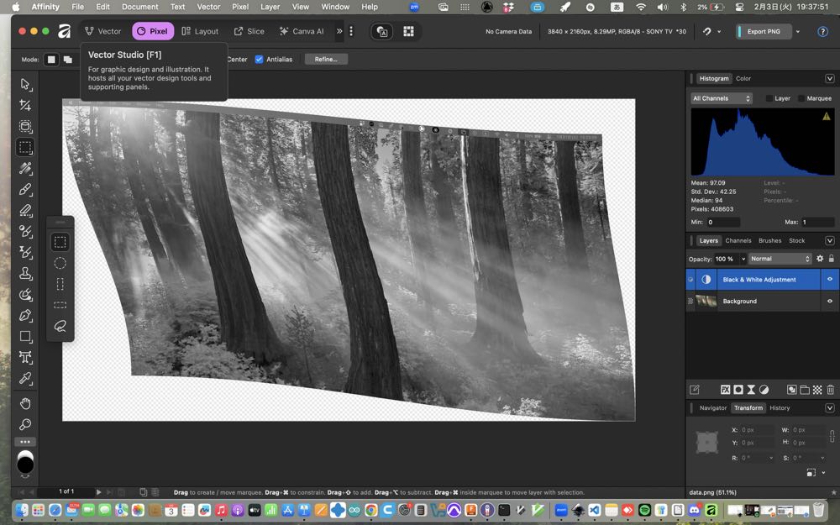Open the layer effects FX icon

click(x=725, y=390)
